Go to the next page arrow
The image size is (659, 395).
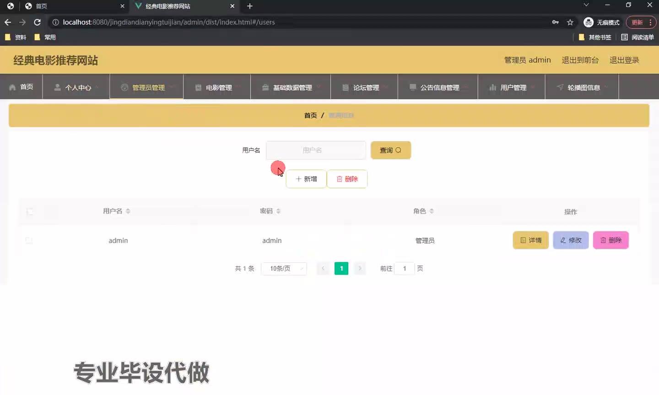(x=360, y=268)
